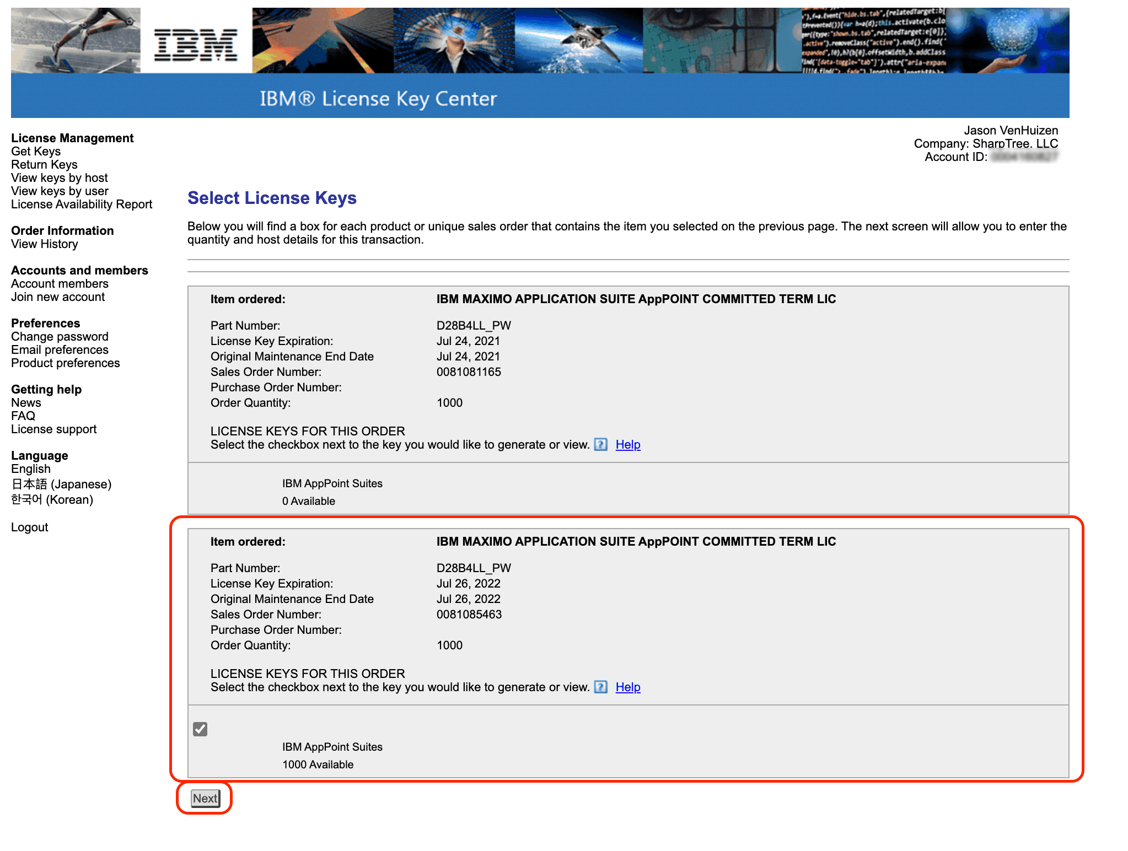The height and width of the screenshot is (851, 1128).
Task: Click 'Company: SharpTree, LLC' text
Action: (x=986, y=143)
